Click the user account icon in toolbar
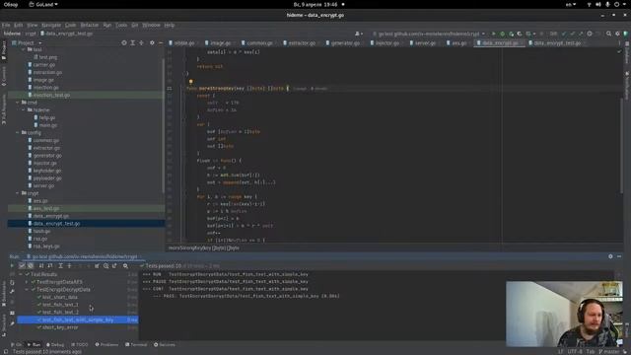 tap(358, 34)
